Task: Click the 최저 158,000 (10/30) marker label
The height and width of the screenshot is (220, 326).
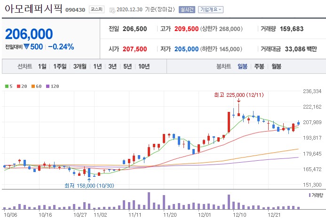Action: (x=89, y=186)
